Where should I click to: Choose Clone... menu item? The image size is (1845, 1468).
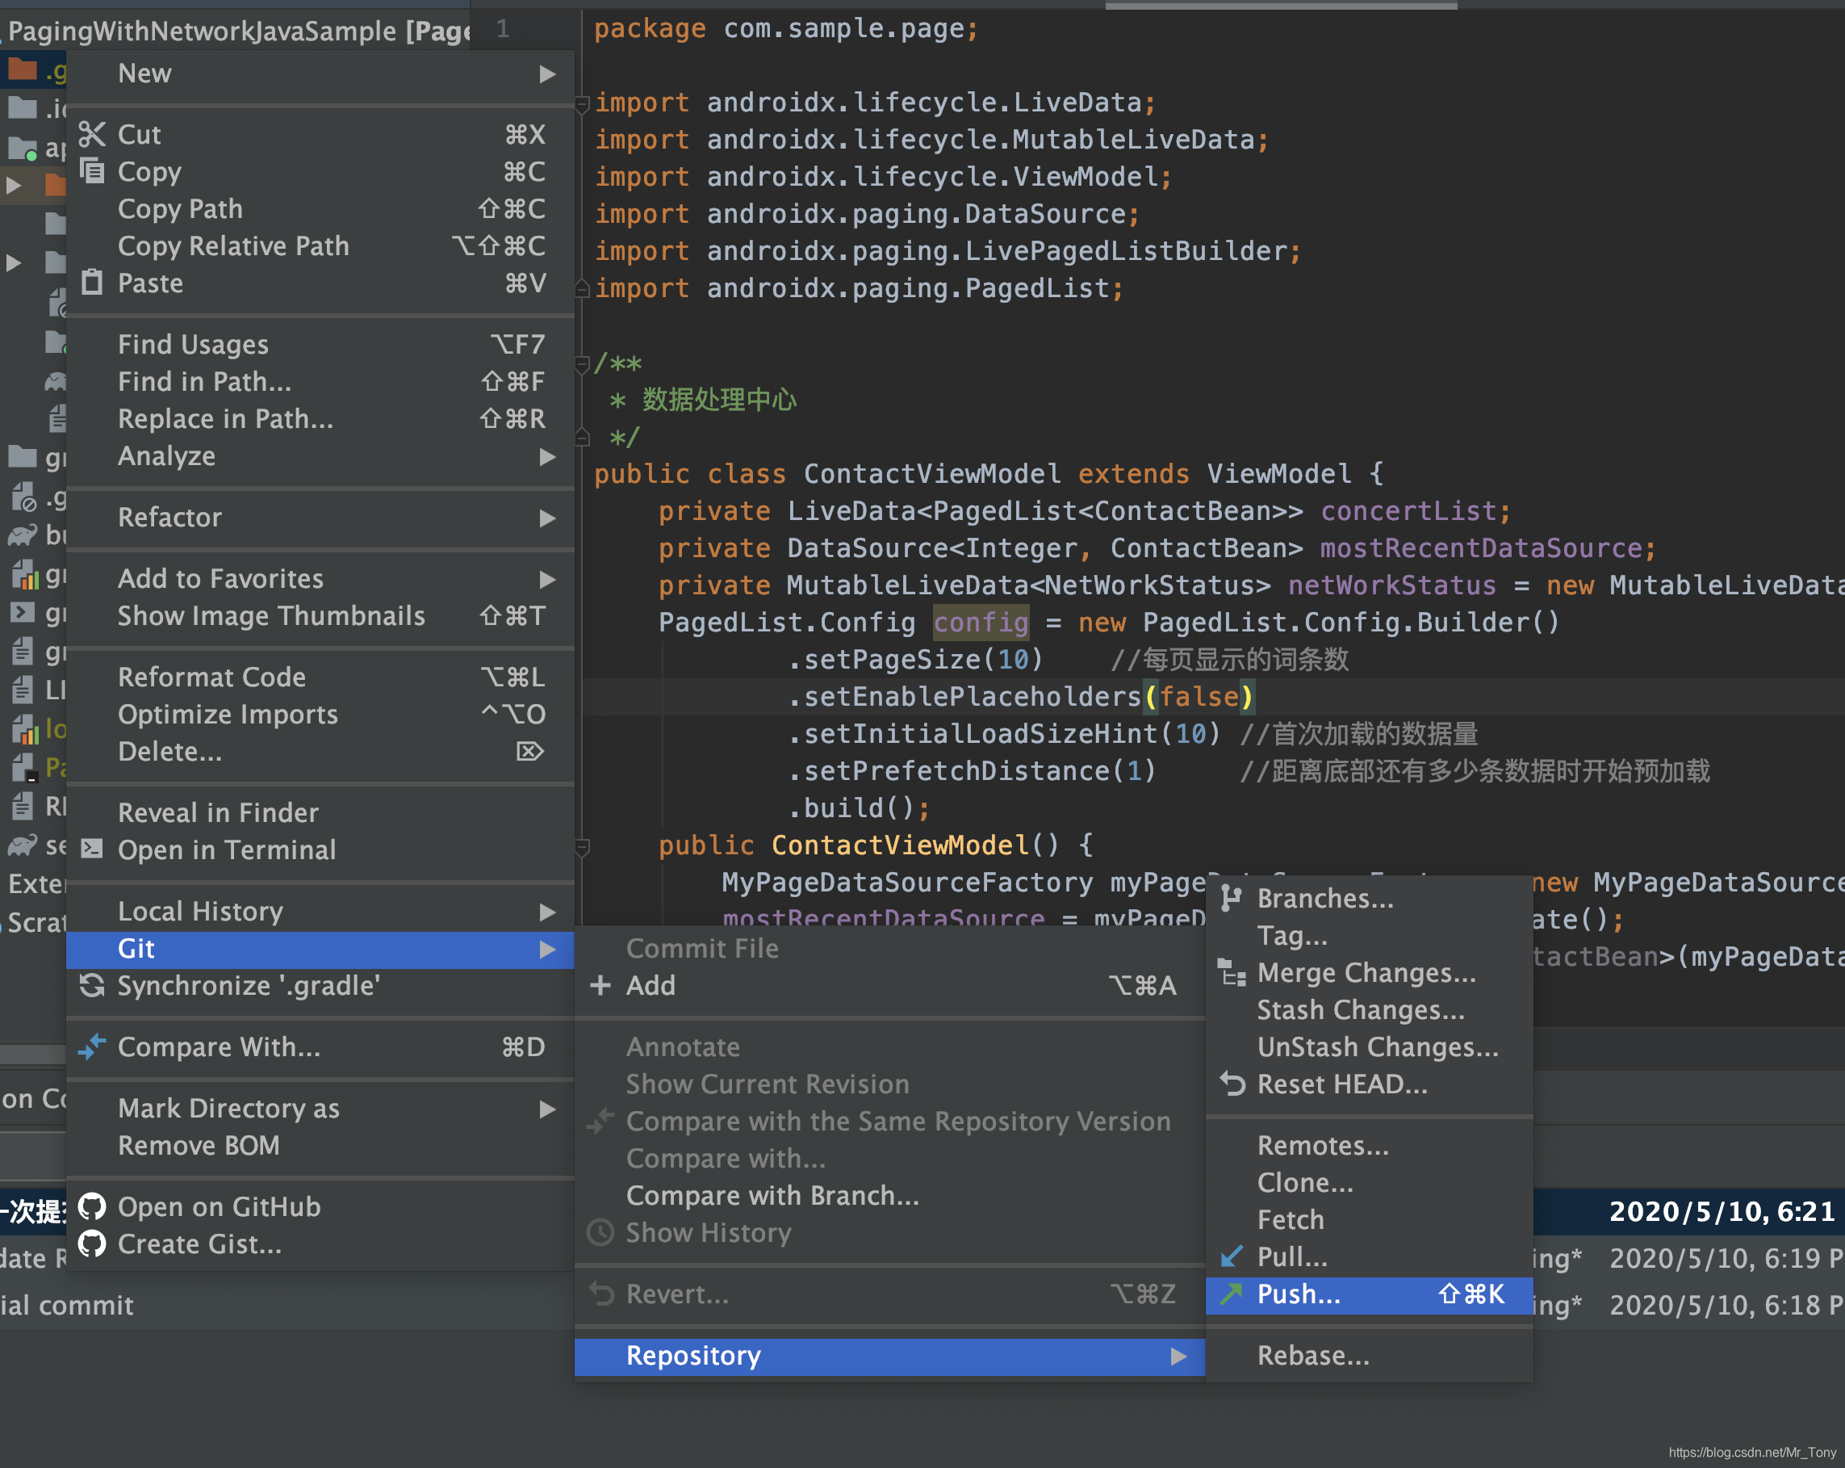[x=1369, y=1182]
